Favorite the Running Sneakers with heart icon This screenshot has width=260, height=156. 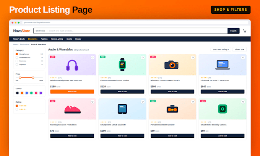pos(93,102)
